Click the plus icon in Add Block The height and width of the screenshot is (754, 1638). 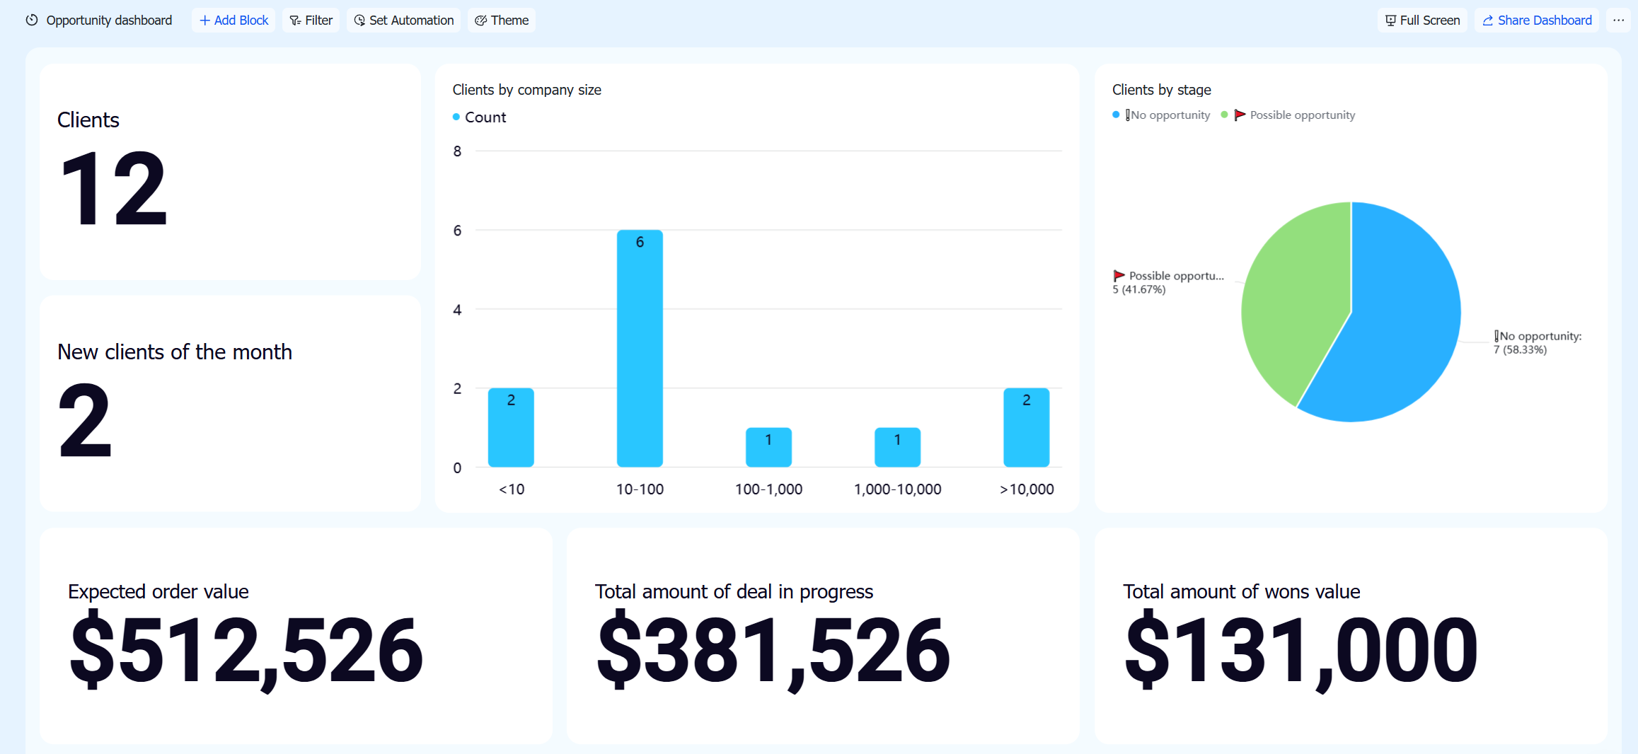[204, 21]
